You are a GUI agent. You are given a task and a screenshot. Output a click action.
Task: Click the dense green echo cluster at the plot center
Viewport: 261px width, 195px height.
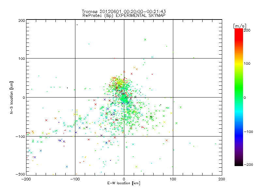click(x=124, y=98)
